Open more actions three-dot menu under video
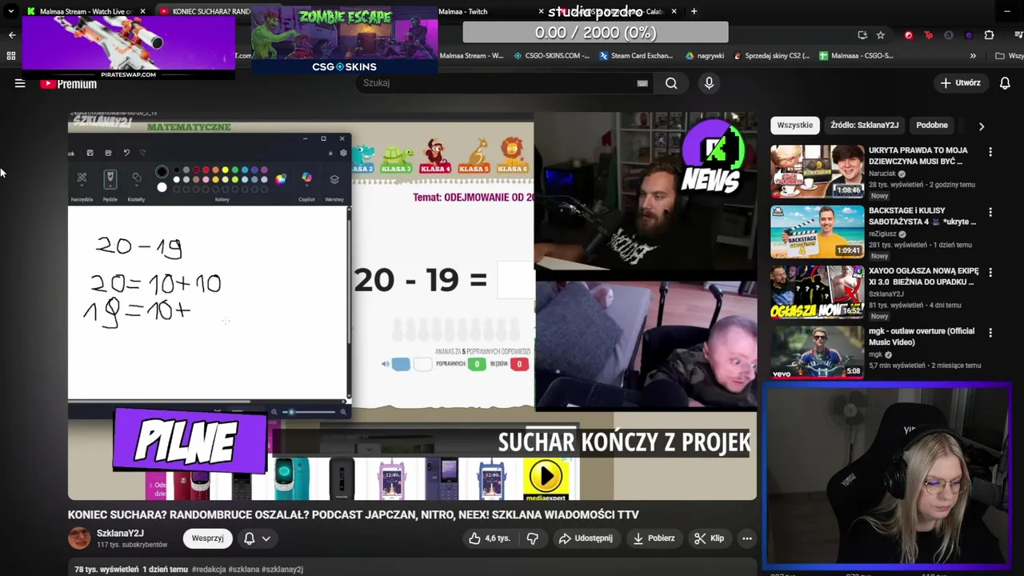 pos(747,538)
